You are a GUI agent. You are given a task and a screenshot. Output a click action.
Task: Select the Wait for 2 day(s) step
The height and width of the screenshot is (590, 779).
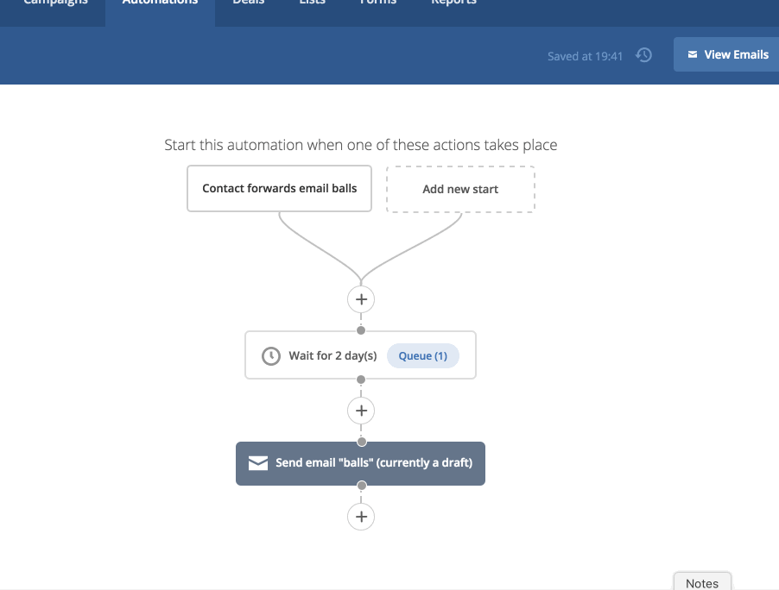click(x=332, y=355)
